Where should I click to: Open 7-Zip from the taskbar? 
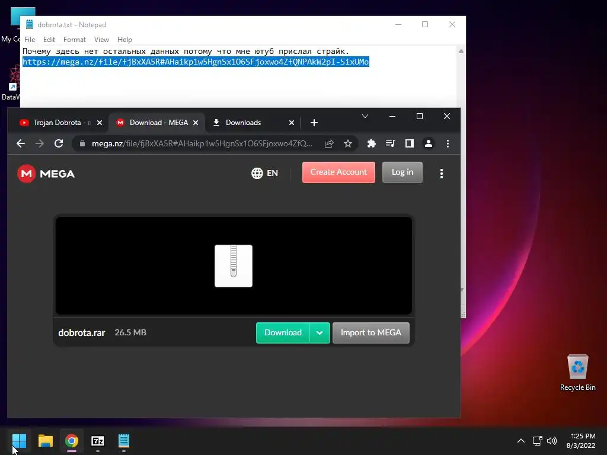[x=98, y=441]
